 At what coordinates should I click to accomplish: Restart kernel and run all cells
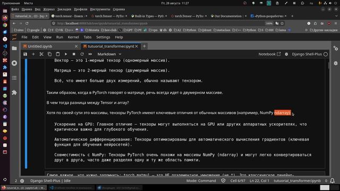tap(90, 54)
